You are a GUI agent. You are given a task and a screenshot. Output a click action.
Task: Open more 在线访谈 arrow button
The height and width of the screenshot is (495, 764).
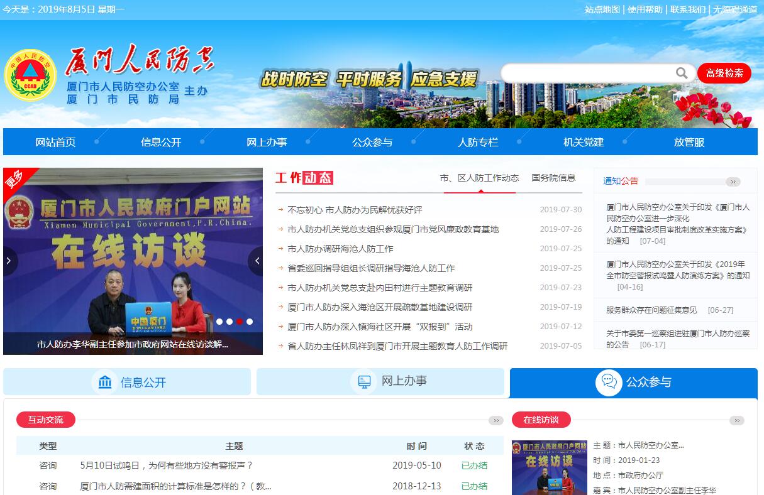[x=737, y=420]
